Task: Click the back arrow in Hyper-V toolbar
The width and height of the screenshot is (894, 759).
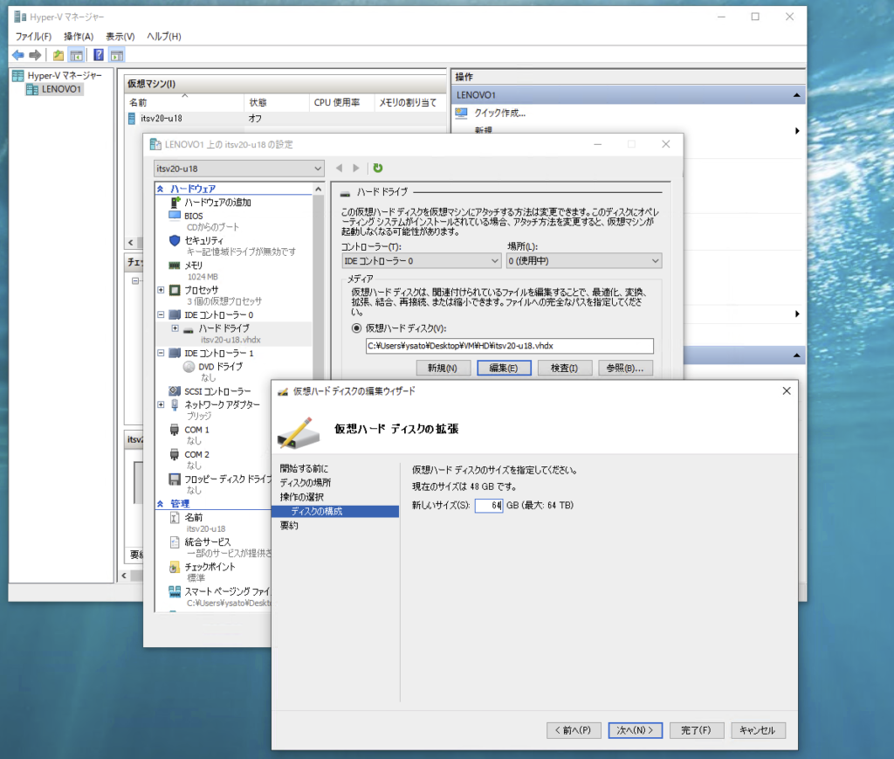Action: [x=18, y=55]
